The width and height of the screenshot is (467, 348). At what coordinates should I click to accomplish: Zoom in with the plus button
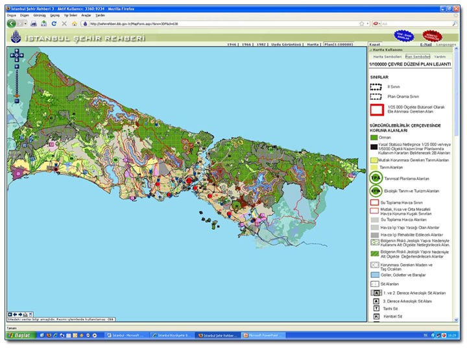point(17,66)
